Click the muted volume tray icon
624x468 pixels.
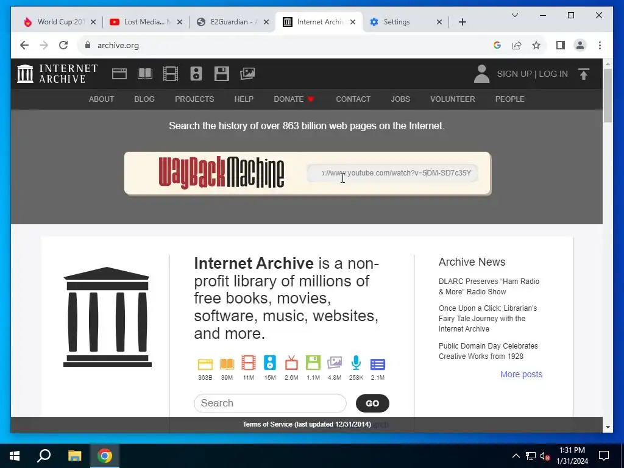[x=545, y=456]
